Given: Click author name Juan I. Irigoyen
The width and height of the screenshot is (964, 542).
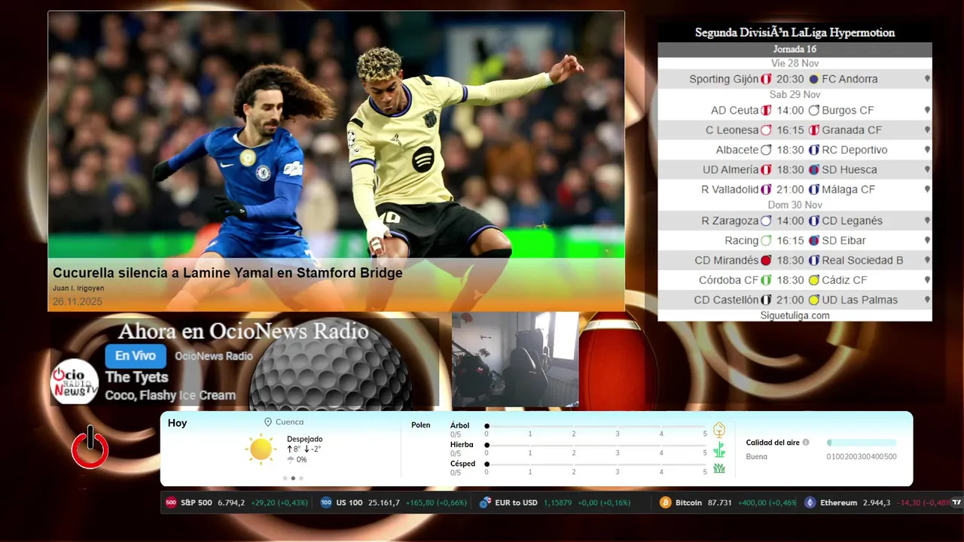Looking at the screenshot, I should click(78, 288).
